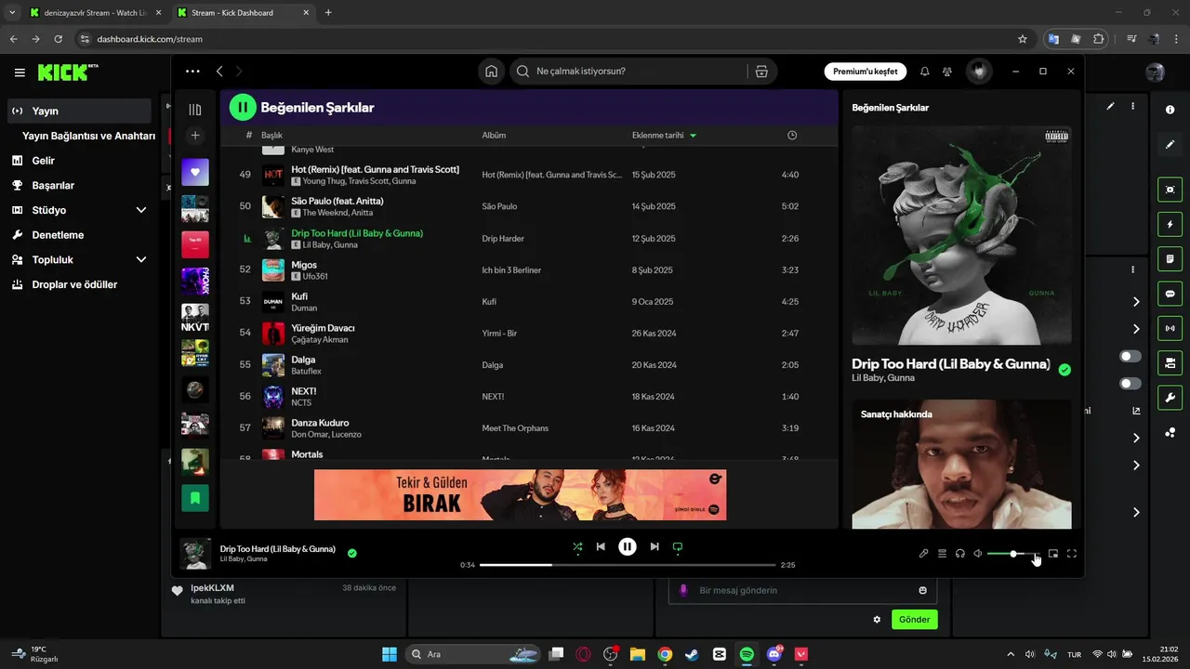Flip the lower Kick dashboard toggle switch
The image size is (1190, 669).
tap(1130, 384)
